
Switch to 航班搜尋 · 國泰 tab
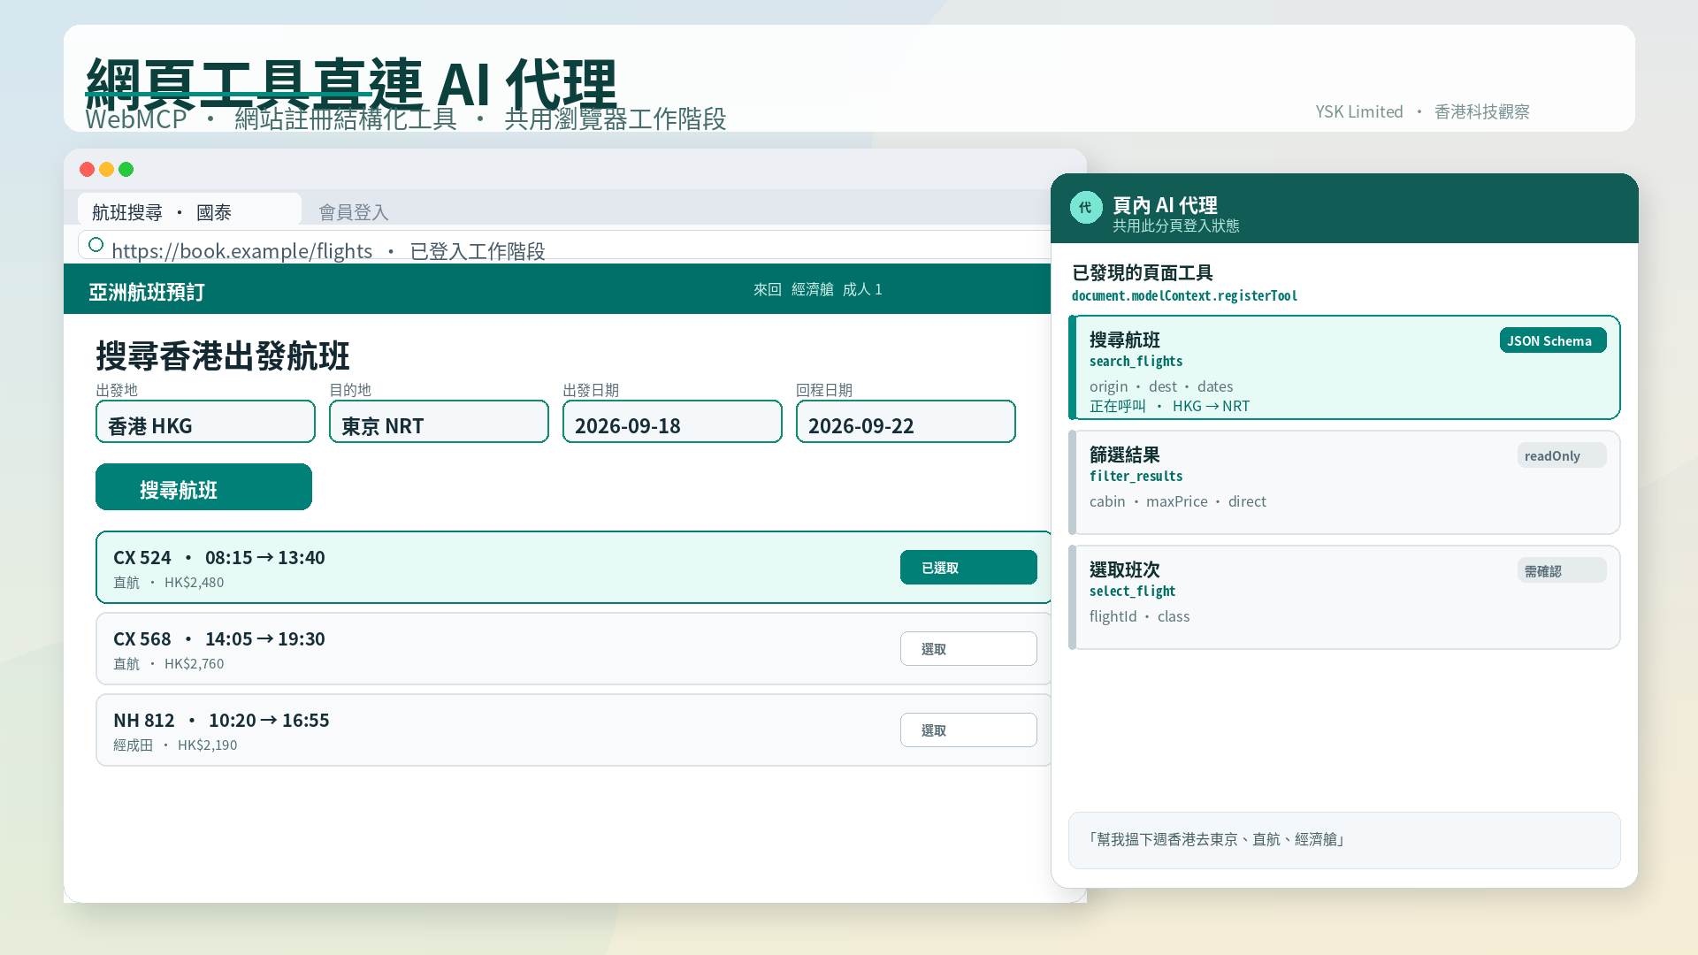point(189,210)
